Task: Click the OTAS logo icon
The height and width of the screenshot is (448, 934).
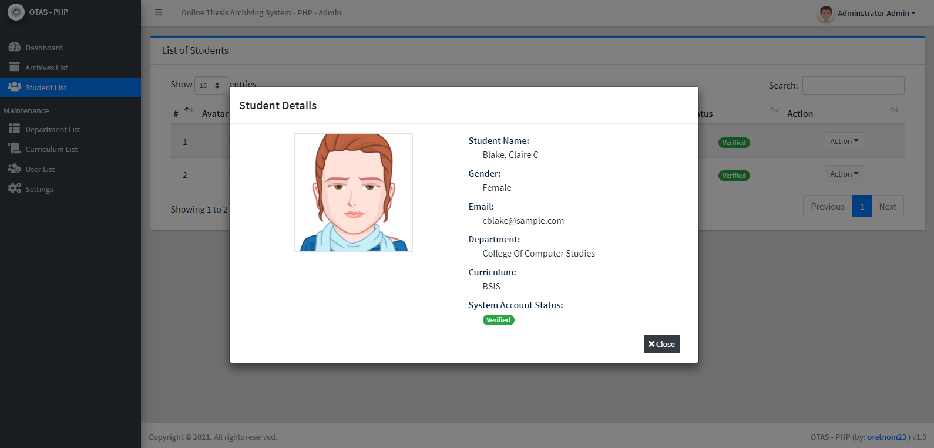Action: coord(16,12)
